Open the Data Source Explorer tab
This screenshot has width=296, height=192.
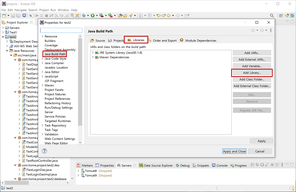coord(156,165)
